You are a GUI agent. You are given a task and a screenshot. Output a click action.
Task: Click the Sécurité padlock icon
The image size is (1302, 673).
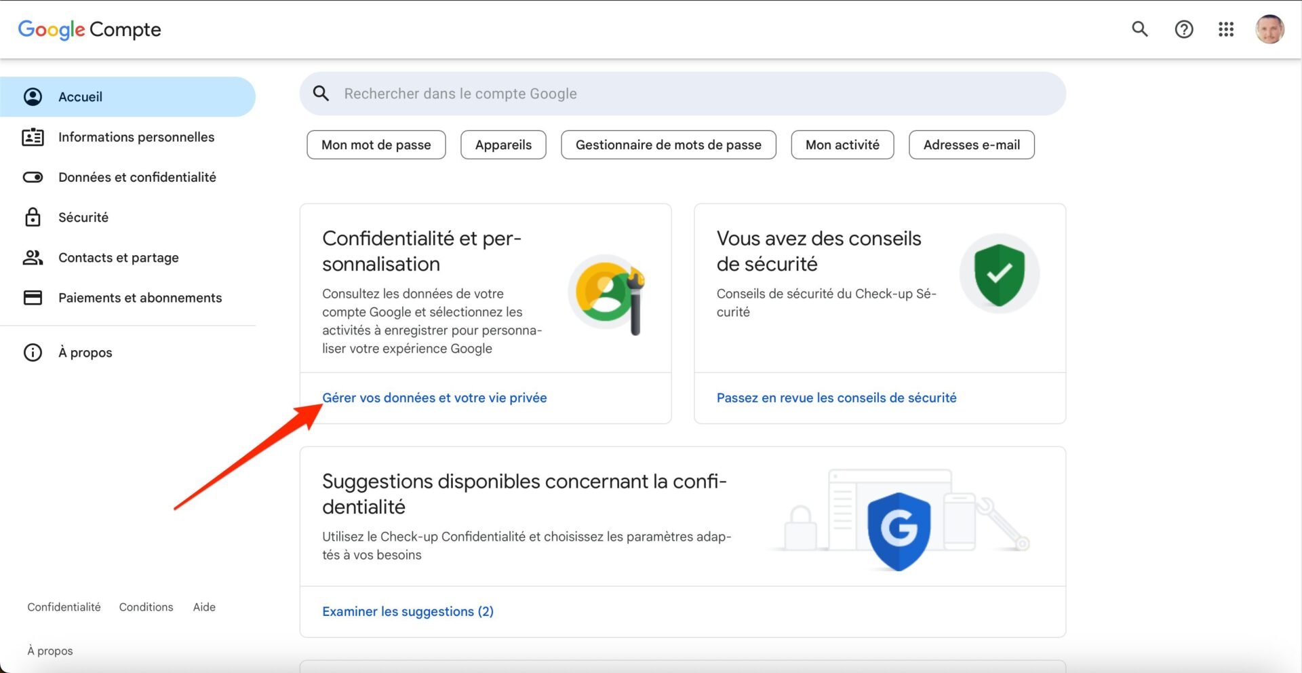click(x=33, y=217)
